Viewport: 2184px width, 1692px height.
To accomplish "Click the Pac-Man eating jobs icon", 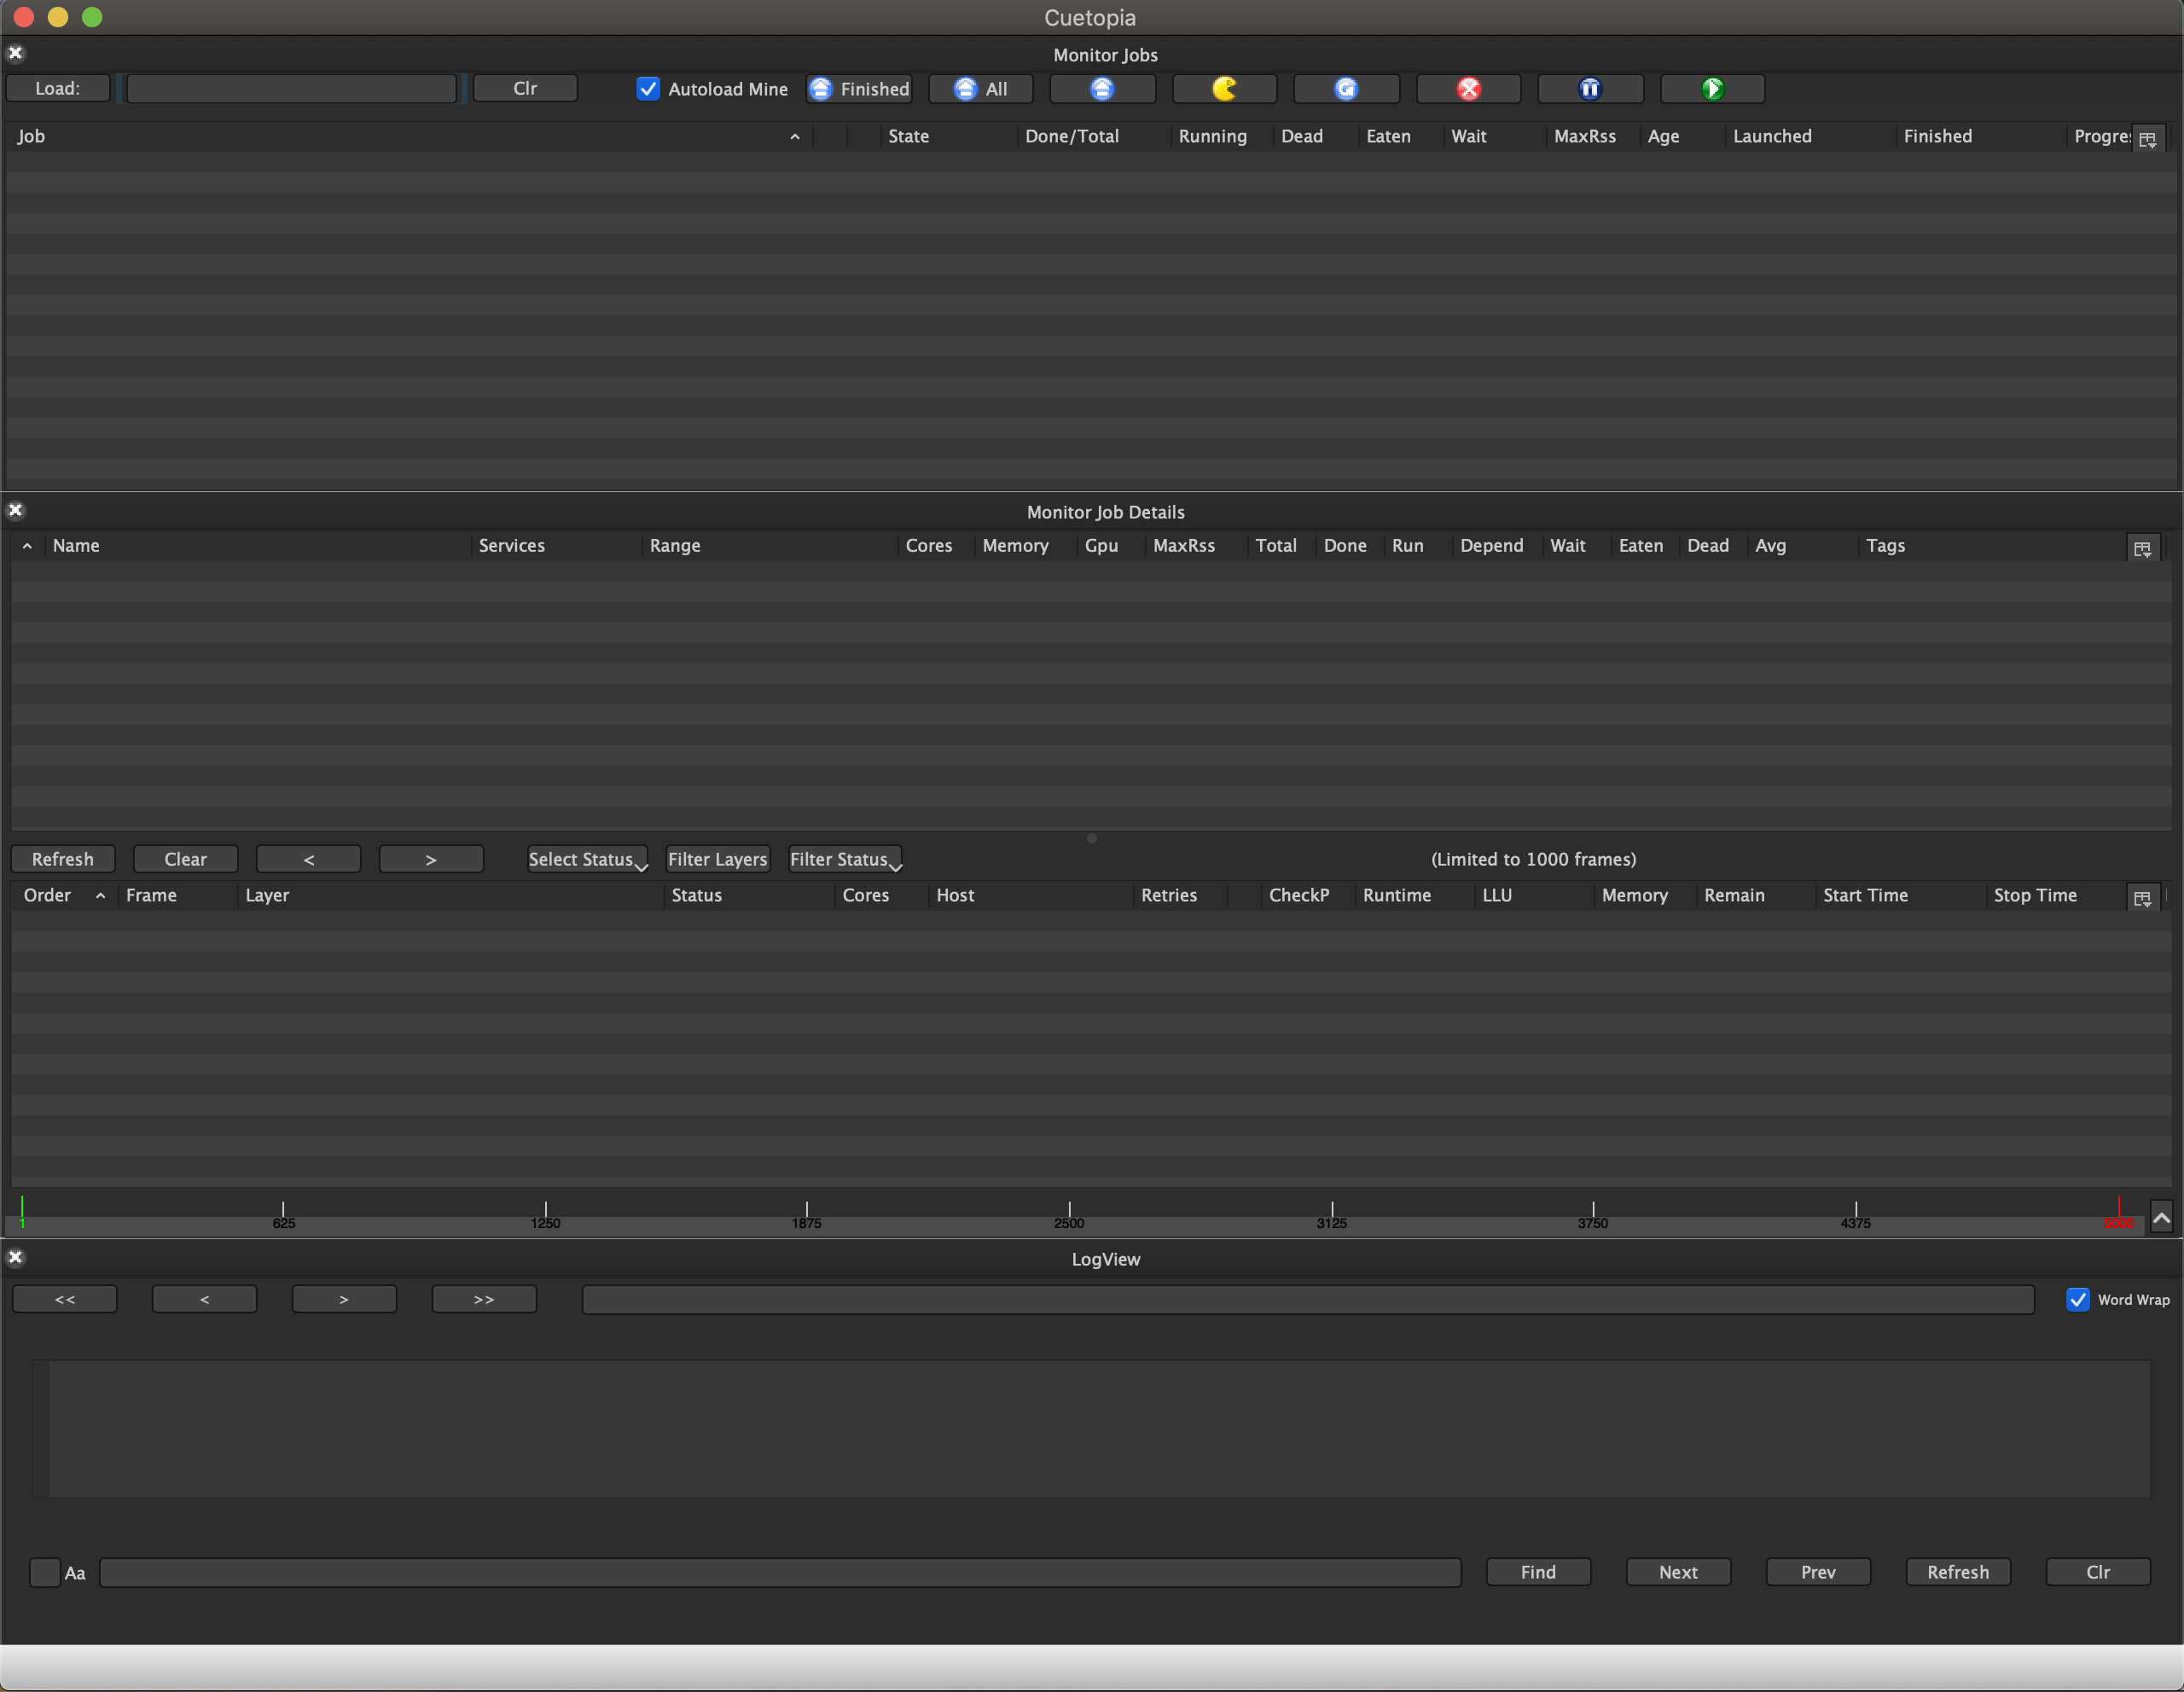I will tap(1230, 87).
